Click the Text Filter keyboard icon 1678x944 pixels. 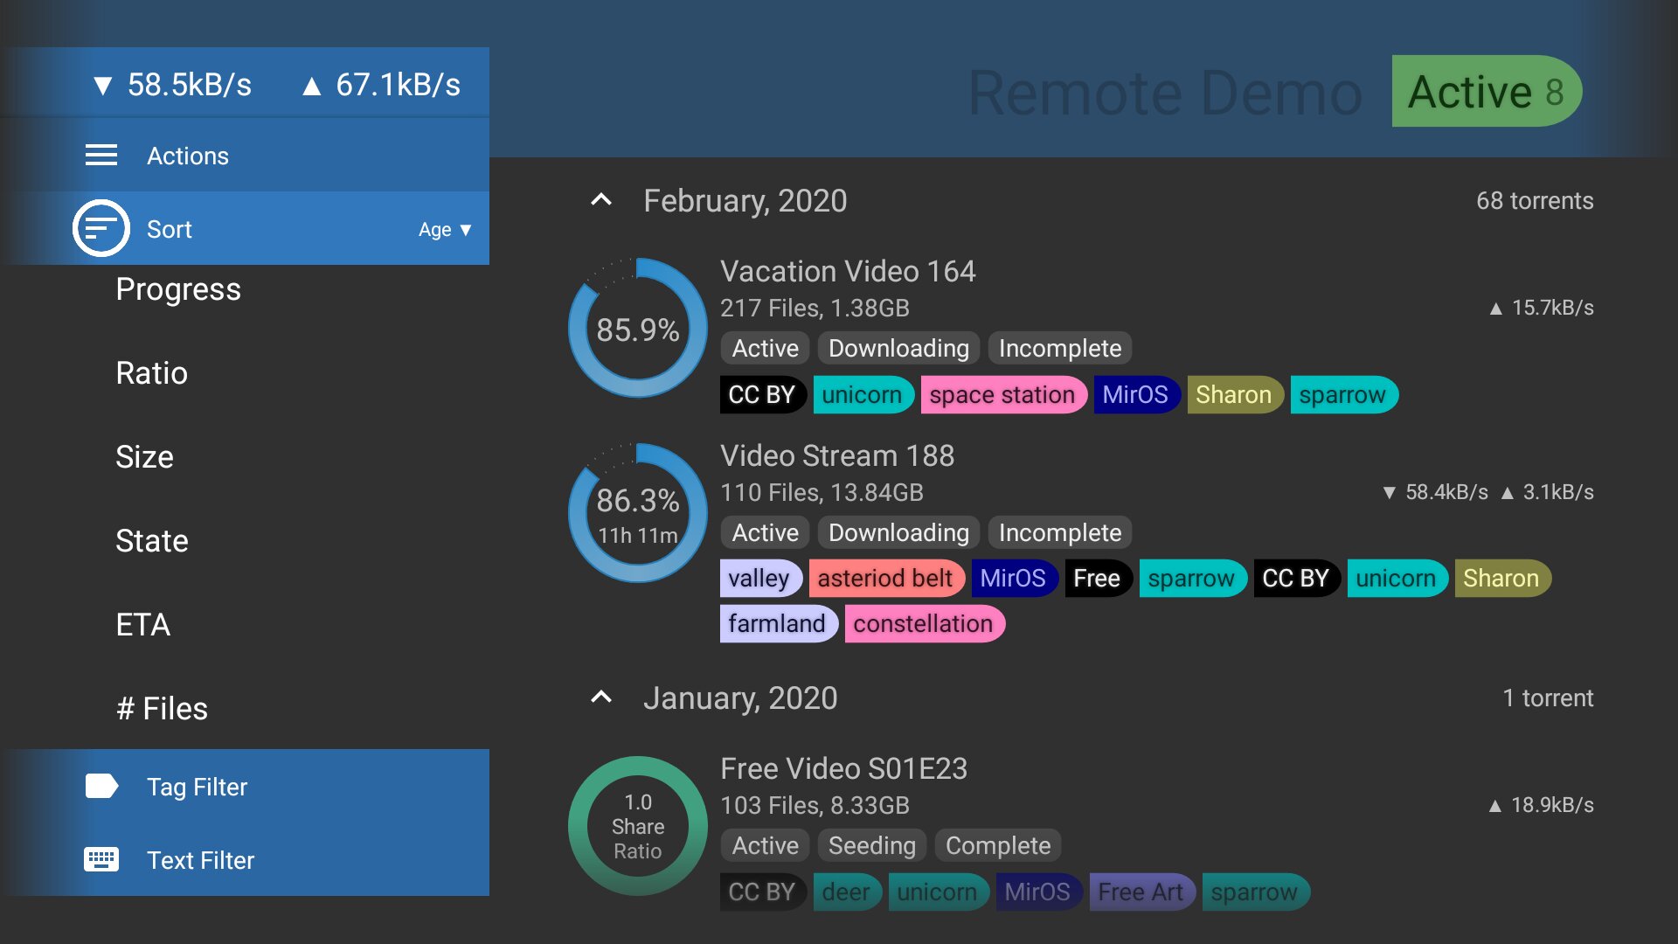click(x=101, y=860)
